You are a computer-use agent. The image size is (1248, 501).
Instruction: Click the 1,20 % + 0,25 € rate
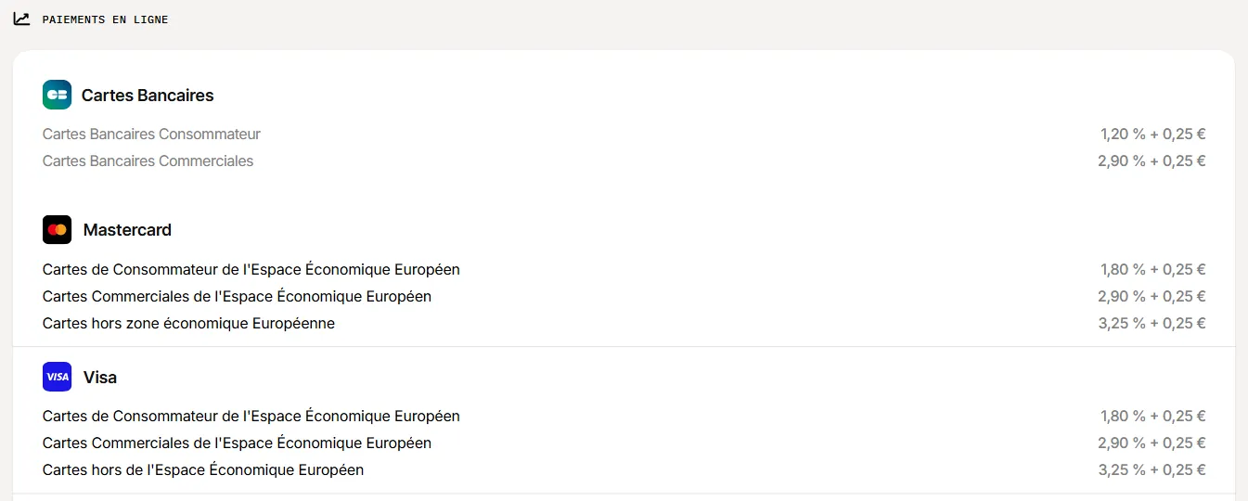(x=1152, y=135)
